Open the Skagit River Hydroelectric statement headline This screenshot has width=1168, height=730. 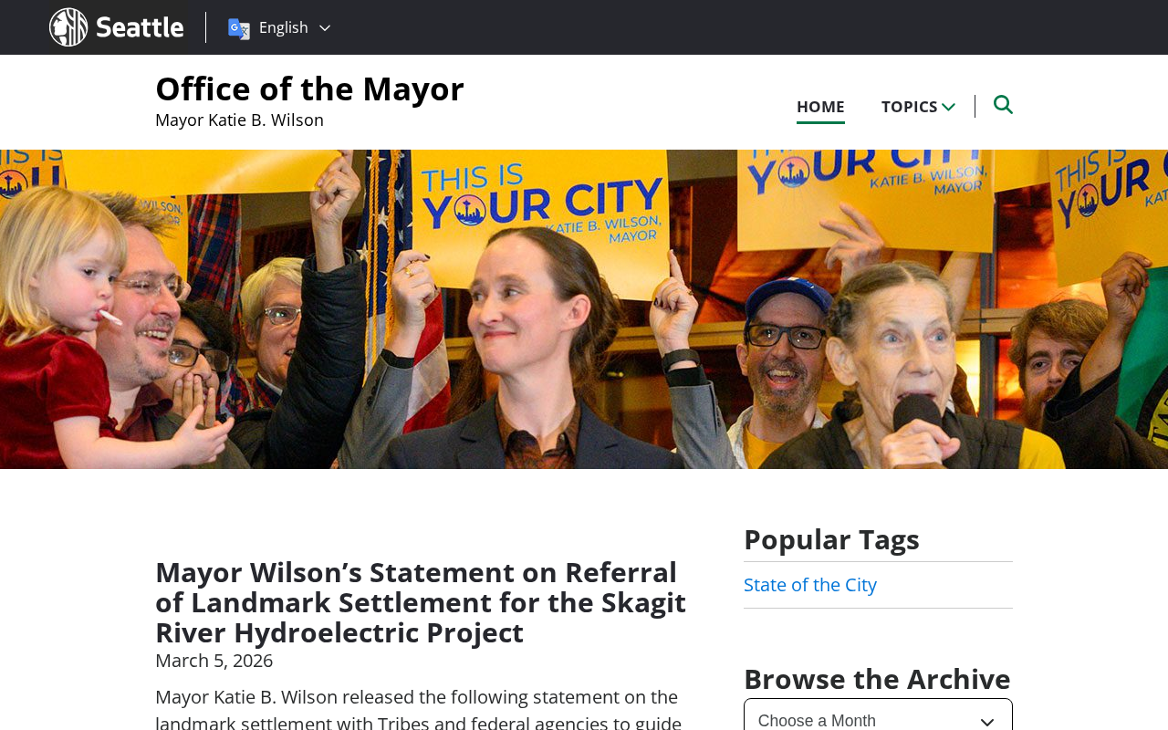421,602
